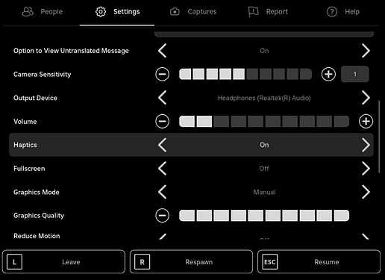Open Captures camera icon tab
Viewport: 385px width, 280px height.
pos(175,12)
